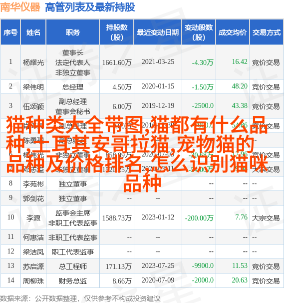The width and height of the screenshot is (284, 303).
Task: Click the average price 11.53
Action: coord(240,266)
